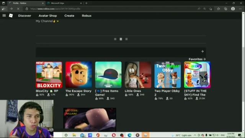This screenshot has height=138, width=245.
Task: Go to Avatar Shop
Action: 47,16
